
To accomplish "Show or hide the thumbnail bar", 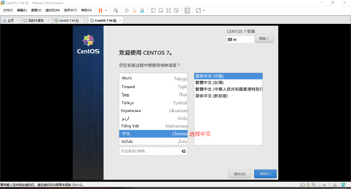I will pyautogui.click(x=161, y=11).
